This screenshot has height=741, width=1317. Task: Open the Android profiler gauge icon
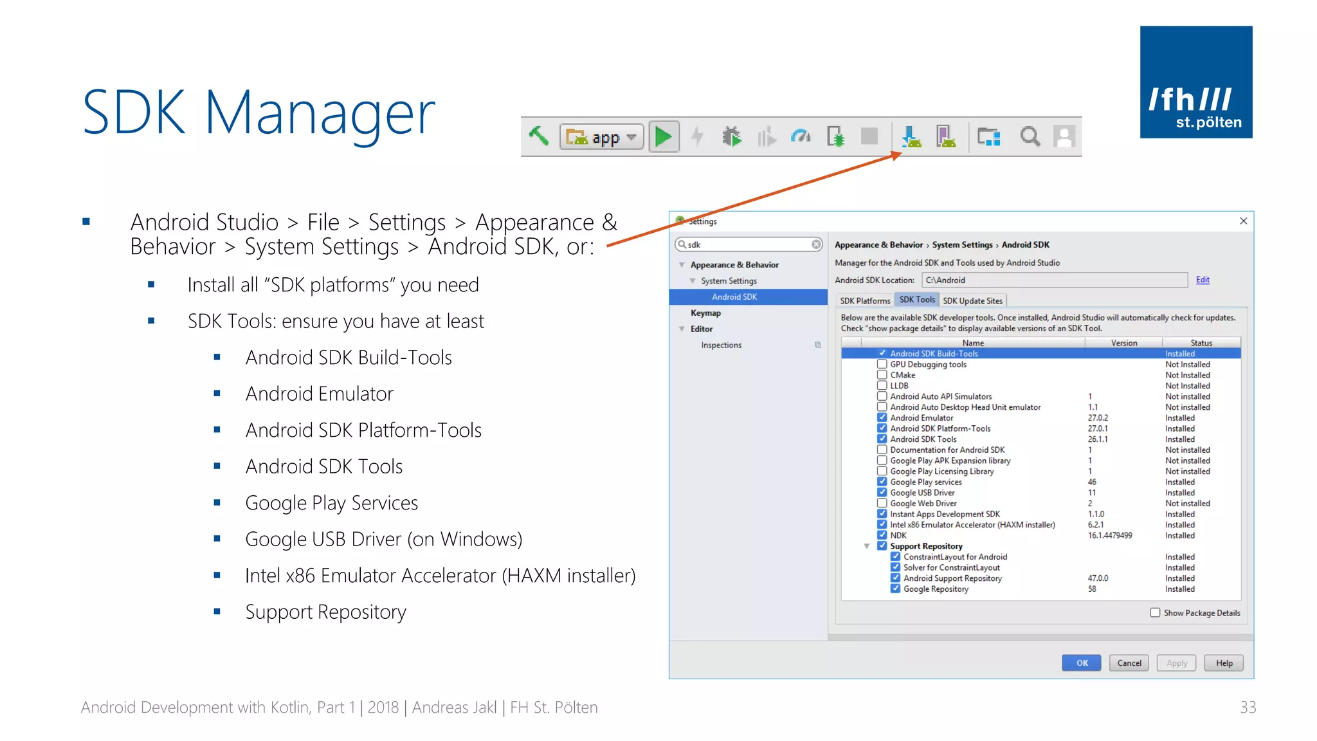tap(801, 136)
